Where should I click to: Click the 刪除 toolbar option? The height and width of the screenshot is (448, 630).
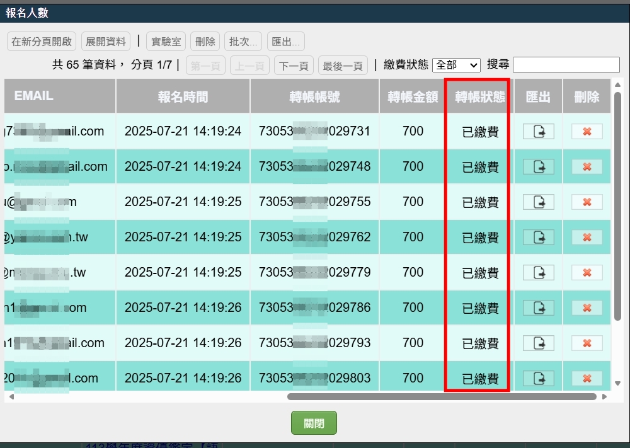click(x=205, y=41)
